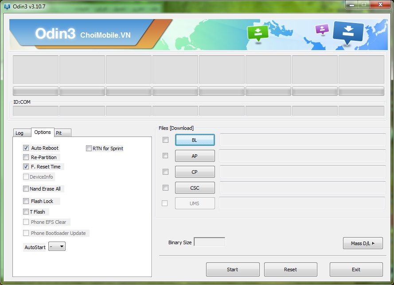Expand the Mass D/L options
394x285 pixels.
tap(363, 243)
